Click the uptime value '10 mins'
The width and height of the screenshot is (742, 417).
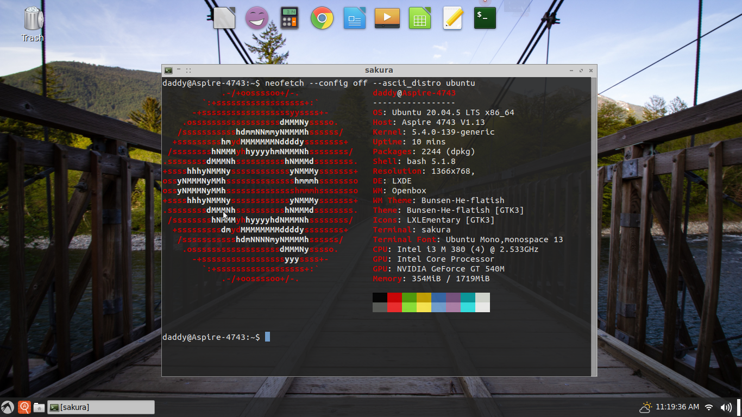point(429,142)
